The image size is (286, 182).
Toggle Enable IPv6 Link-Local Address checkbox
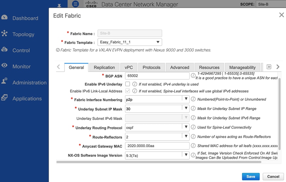[128, 91]
